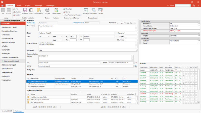Screen dimensions: 201x113
Task: Click the Task erzeugen clipboard icon
Action: coord(56,10)
